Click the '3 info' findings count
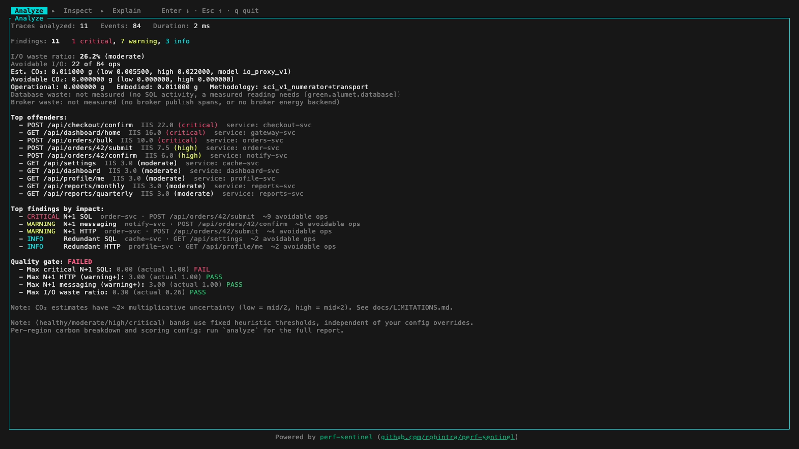 tap(177, 41)
